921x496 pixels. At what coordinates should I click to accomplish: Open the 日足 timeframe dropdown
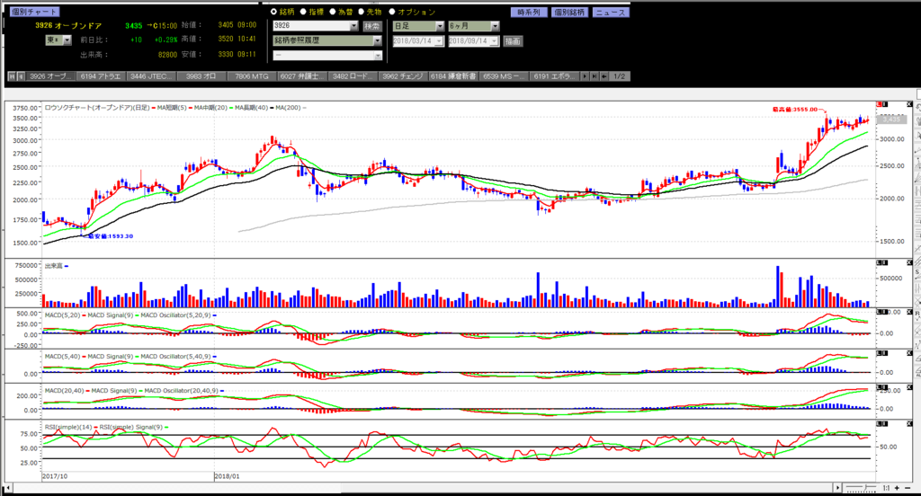click(440, 26)
